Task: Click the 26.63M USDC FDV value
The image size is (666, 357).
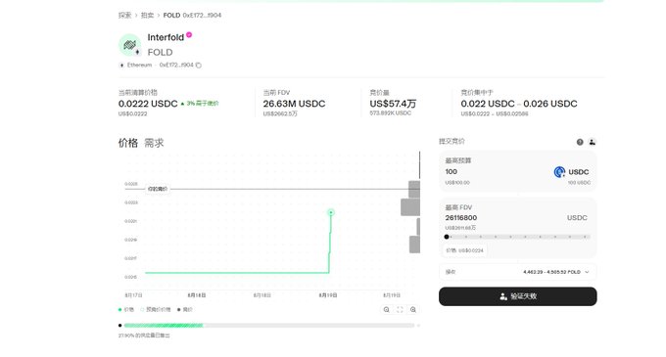Action: click(294, 104)
